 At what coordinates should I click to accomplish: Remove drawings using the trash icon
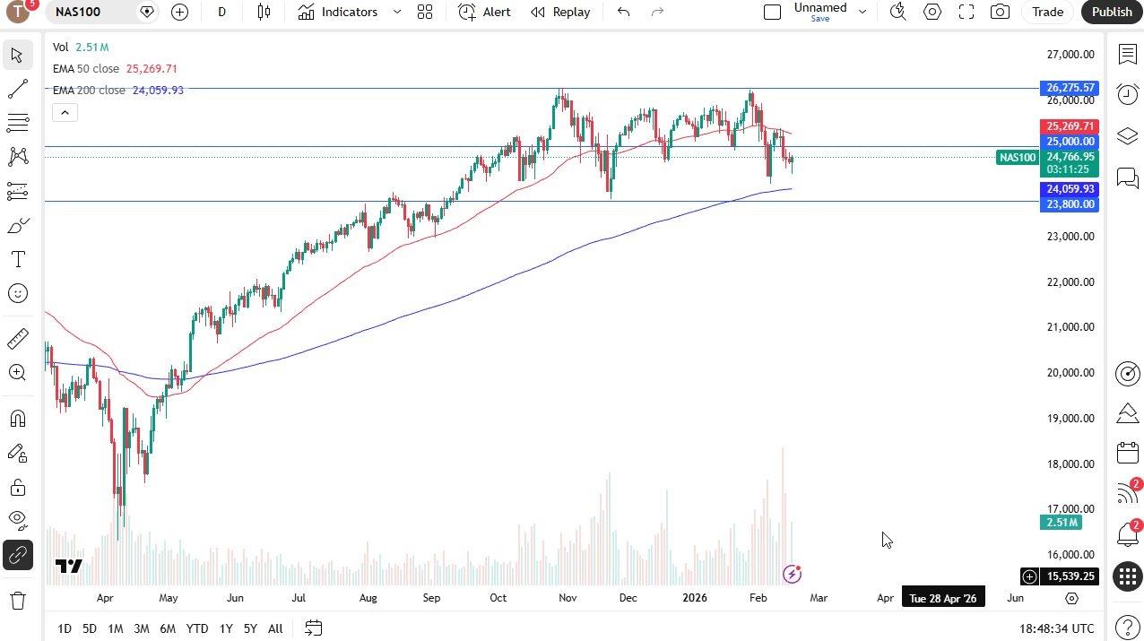17,601
